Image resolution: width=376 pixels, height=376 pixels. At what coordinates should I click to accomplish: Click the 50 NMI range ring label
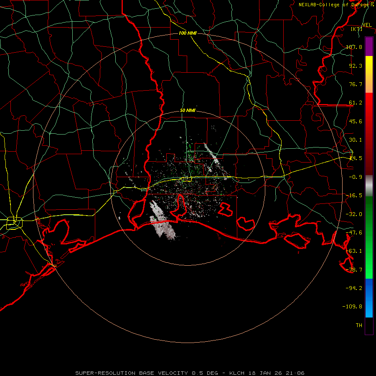click(188, 111)
